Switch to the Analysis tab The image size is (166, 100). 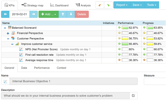point(83,5)
